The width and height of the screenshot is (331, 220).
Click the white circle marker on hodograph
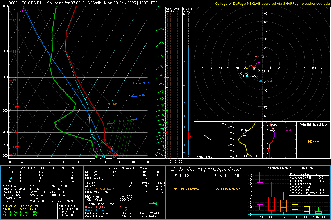click(242, 74)
